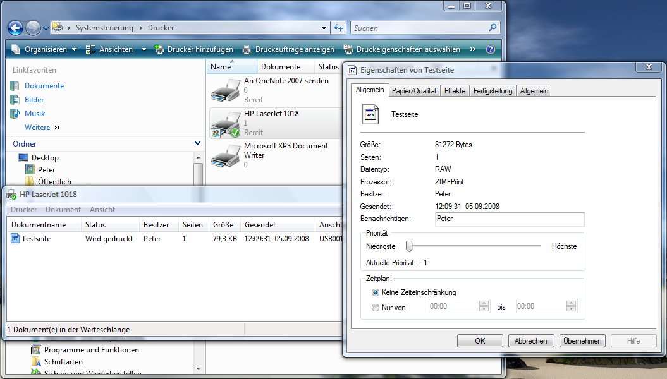Screen dimensions: 667x379
Task: Switch to the Papier/Qualität tab
Action: pos(414,91)
